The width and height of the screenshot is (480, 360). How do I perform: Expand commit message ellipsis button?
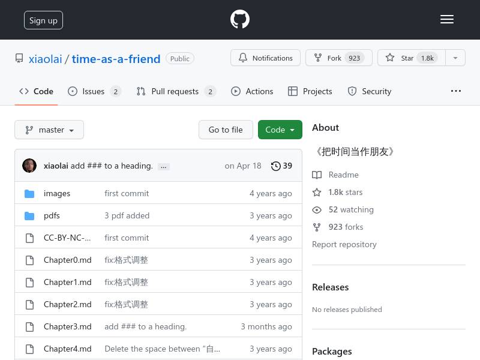pyautogui.click(x=163, y=167)
